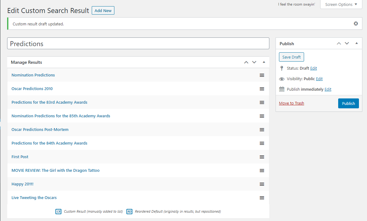367x221 pixels.
Task: Select the Predictions title input field
Action: (138, 43)
